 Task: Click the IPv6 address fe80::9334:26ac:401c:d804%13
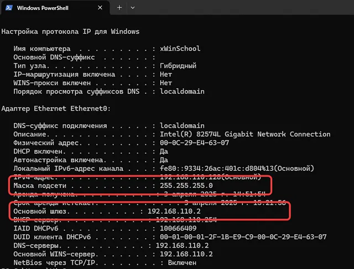pyautogui.click(x=216, y=168)
